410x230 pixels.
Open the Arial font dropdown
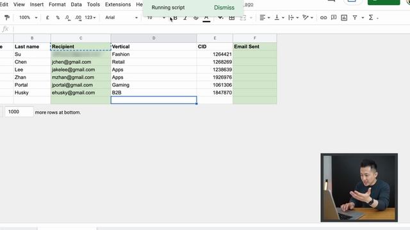click(x=121, y=17)
